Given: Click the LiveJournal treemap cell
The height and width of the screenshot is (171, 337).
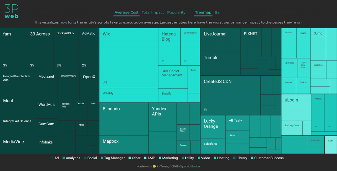Looking at the screenshot, I should [x=220, y=40].
